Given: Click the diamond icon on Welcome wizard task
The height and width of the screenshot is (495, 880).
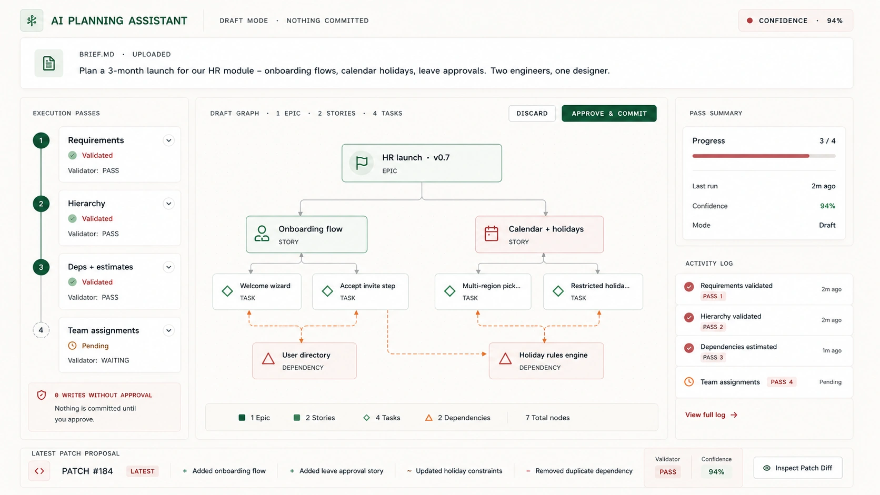Looking at the screenshot, I should point(227,291).
